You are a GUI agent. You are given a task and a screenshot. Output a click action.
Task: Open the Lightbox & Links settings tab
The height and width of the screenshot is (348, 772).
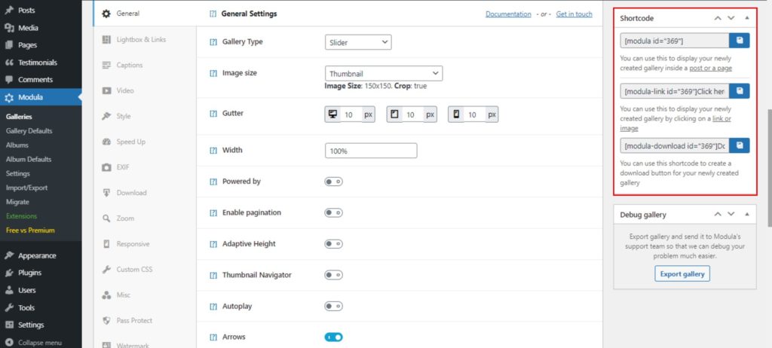point(140,39)
